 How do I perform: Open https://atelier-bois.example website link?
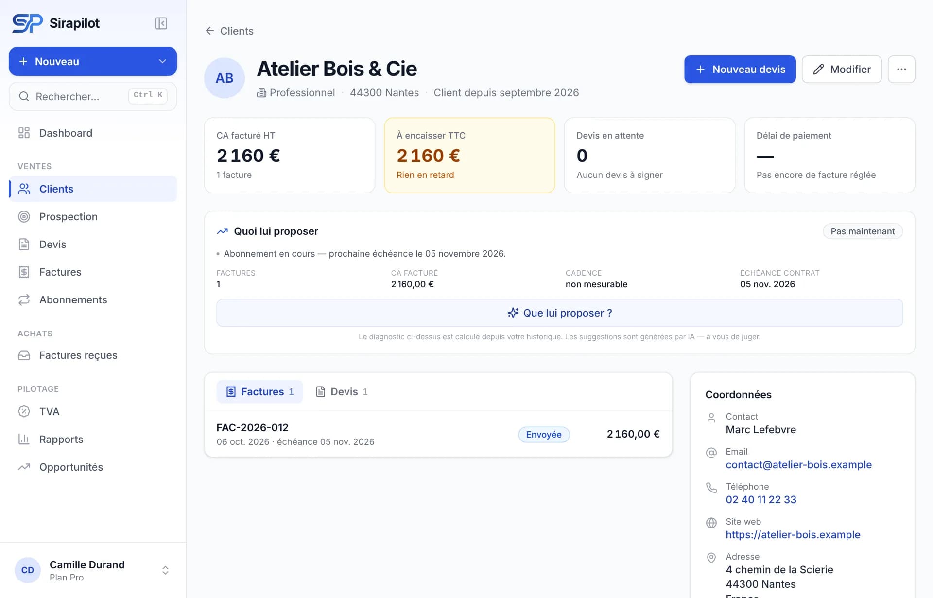(x=793, y=534)
